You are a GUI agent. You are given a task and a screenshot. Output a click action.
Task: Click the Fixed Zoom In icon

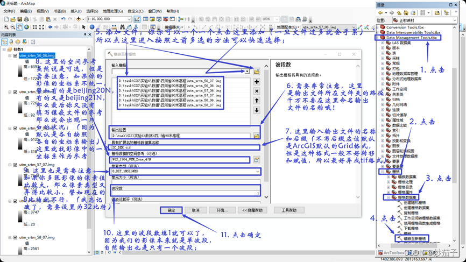35,27
